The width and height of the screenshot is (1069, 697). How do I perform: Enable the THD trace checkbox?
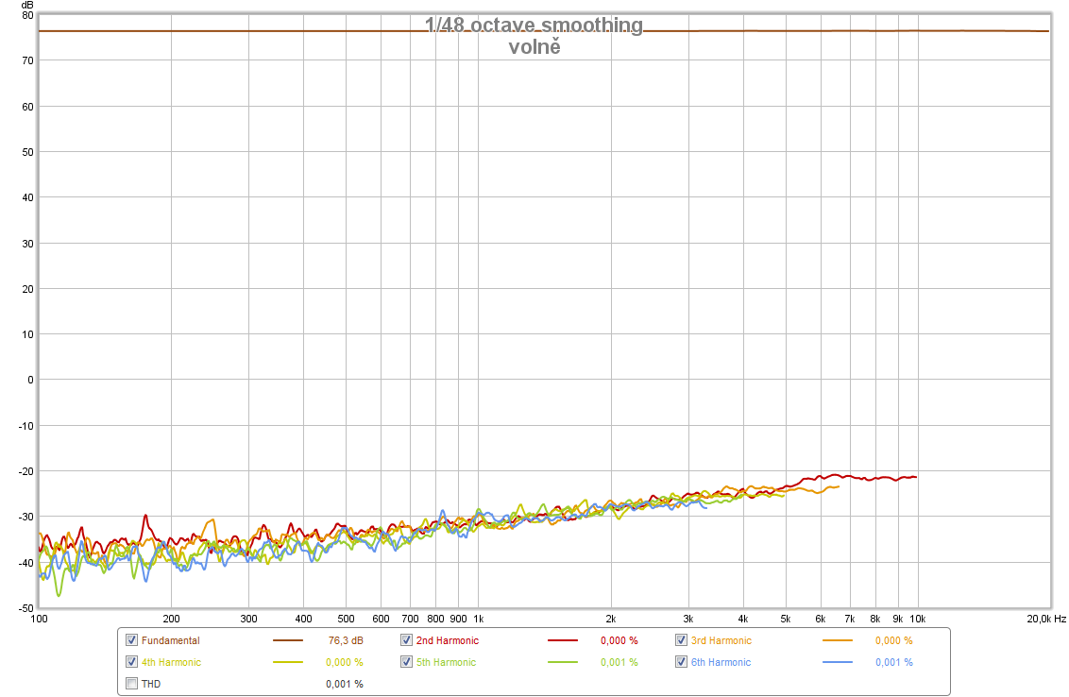coord(131,684)
